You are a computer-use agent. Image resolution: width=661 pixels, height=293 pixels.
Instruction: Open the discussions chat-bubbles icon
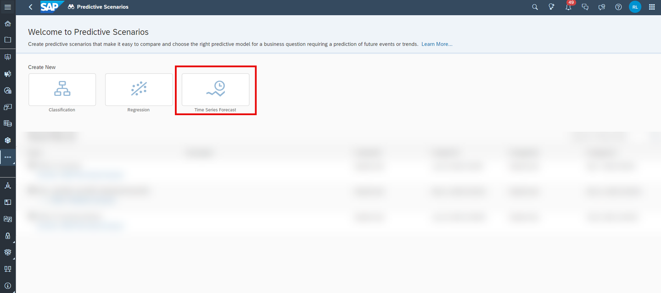click(585, 7)
